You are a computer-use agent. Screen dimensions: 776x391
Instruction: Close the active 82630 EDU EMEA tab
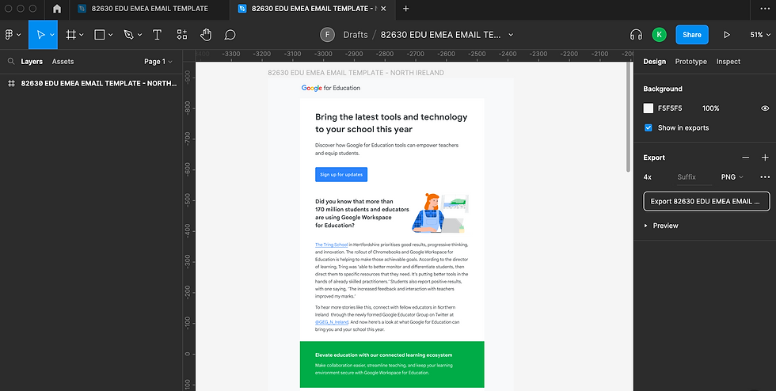click(384, 9)
